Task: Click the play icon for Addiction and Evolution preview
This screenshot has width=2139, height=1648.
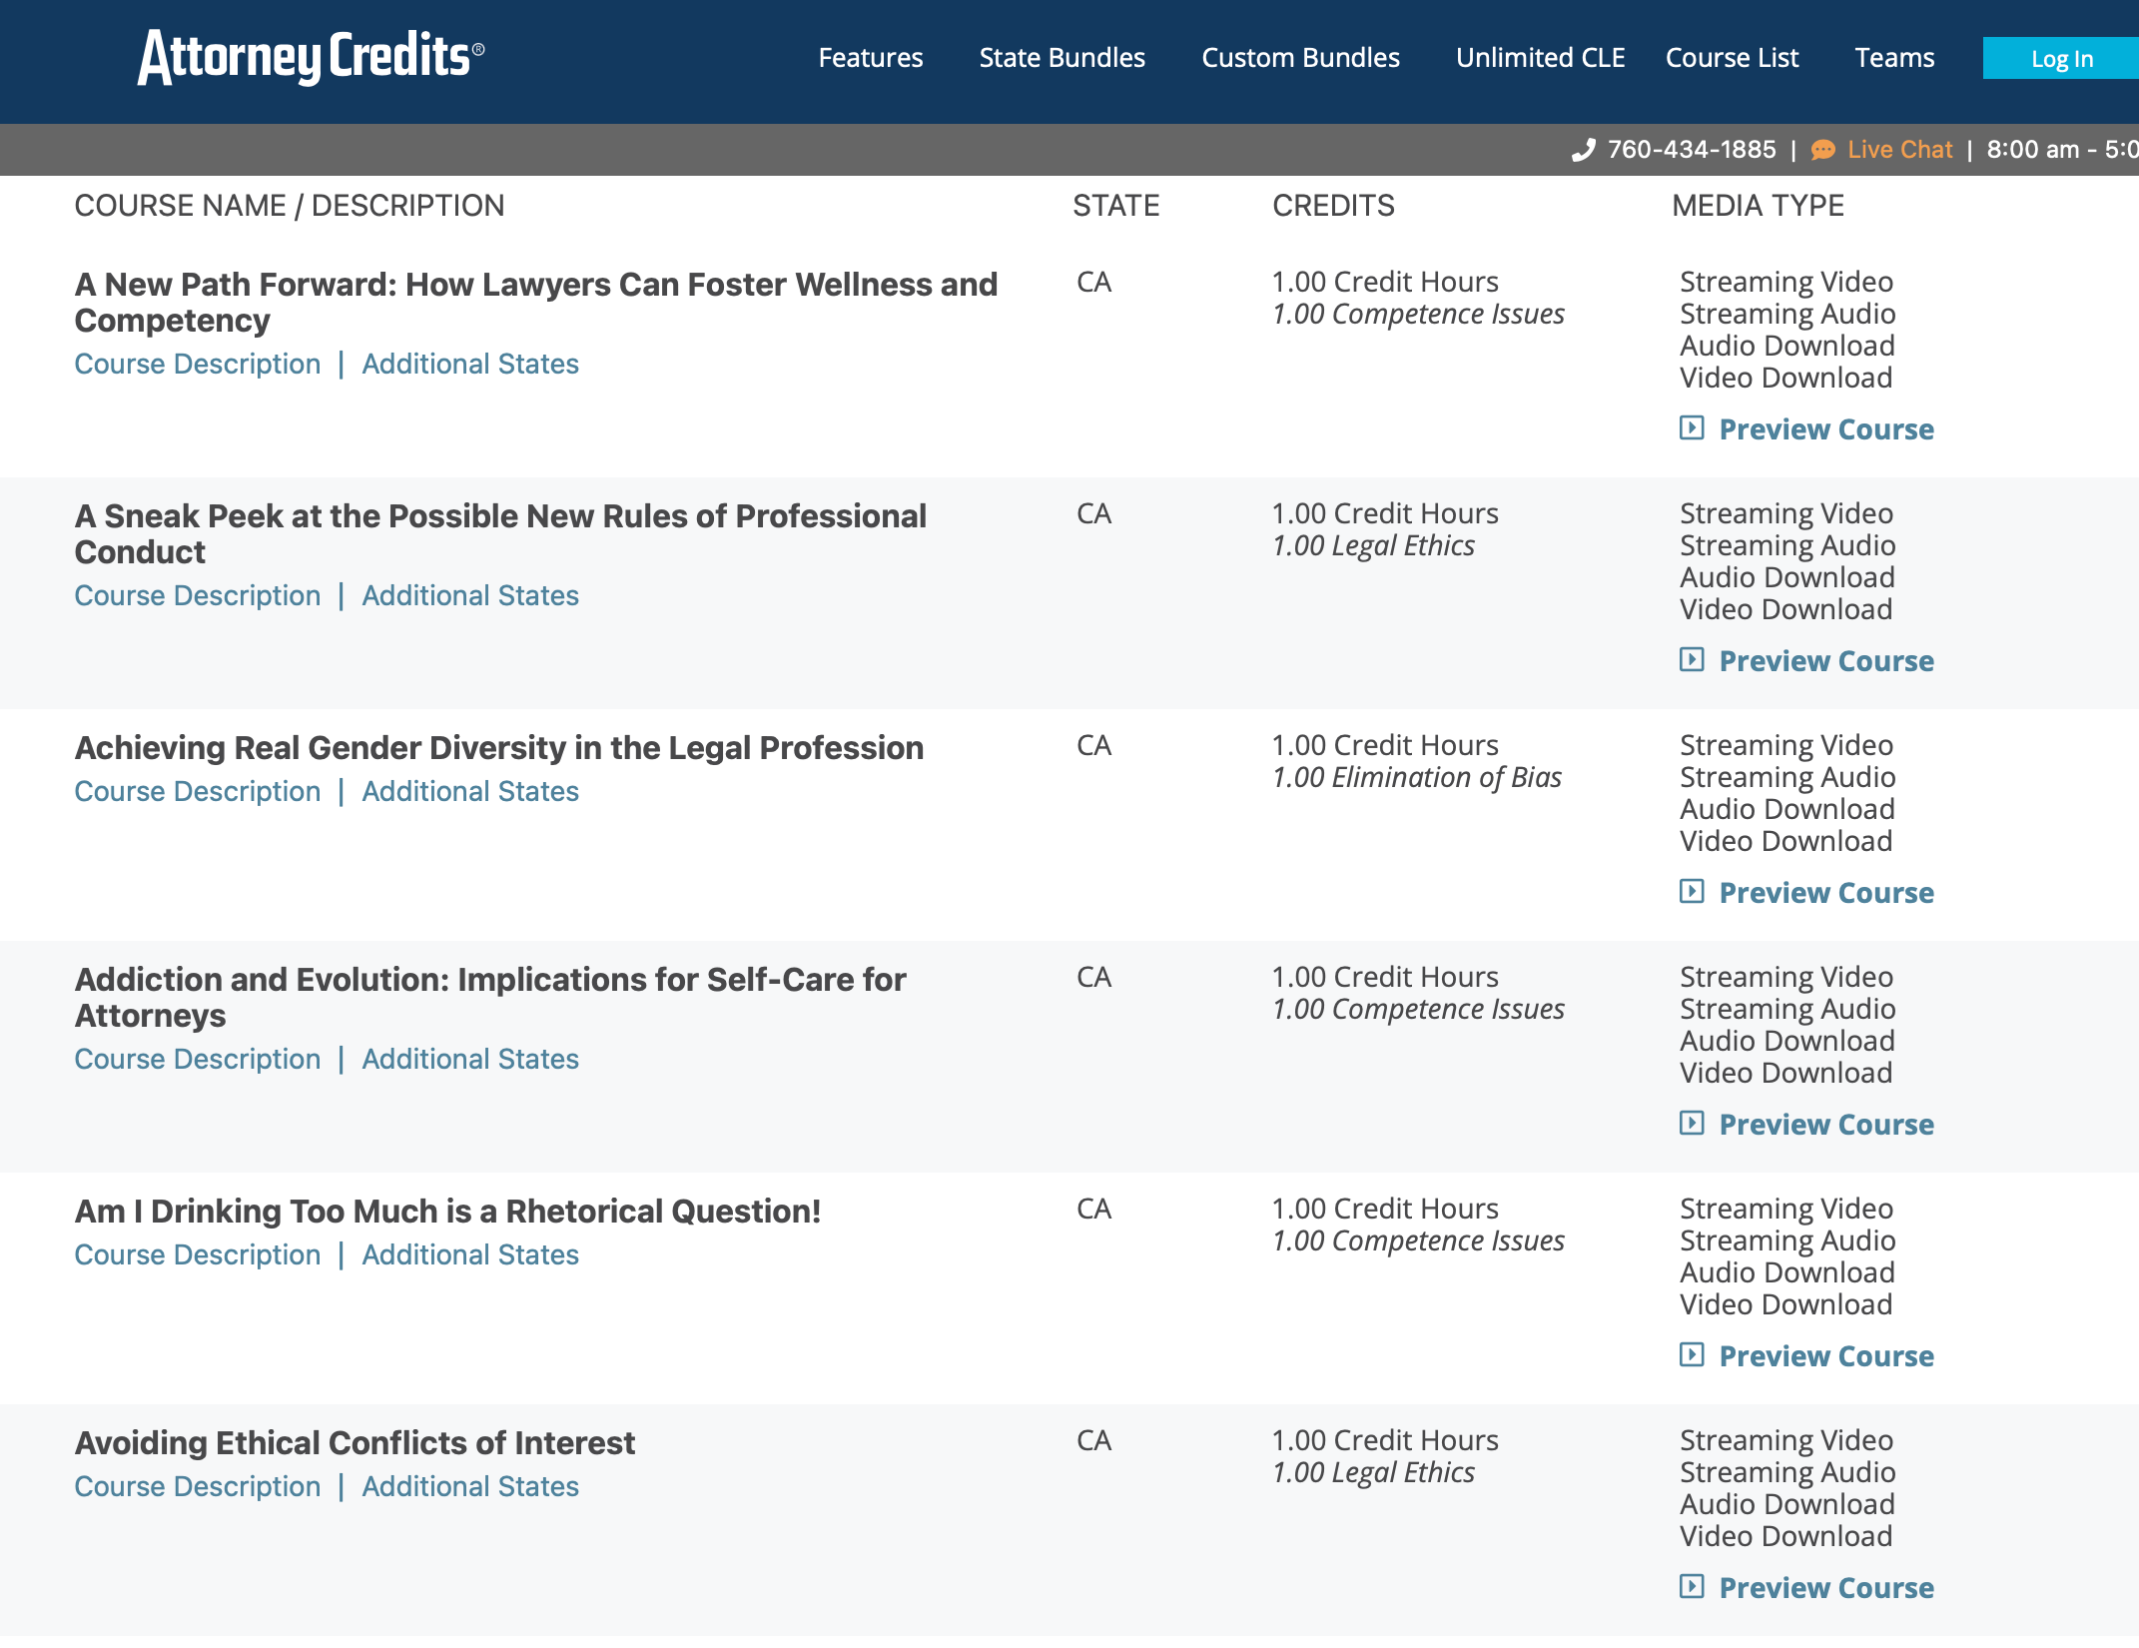Action: (x=1692, y=1124)
